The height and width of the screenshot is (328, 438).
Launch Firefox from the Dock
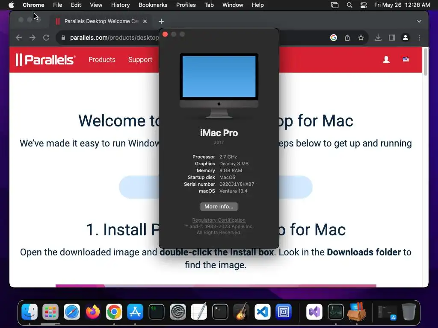[x=93, y=311]
